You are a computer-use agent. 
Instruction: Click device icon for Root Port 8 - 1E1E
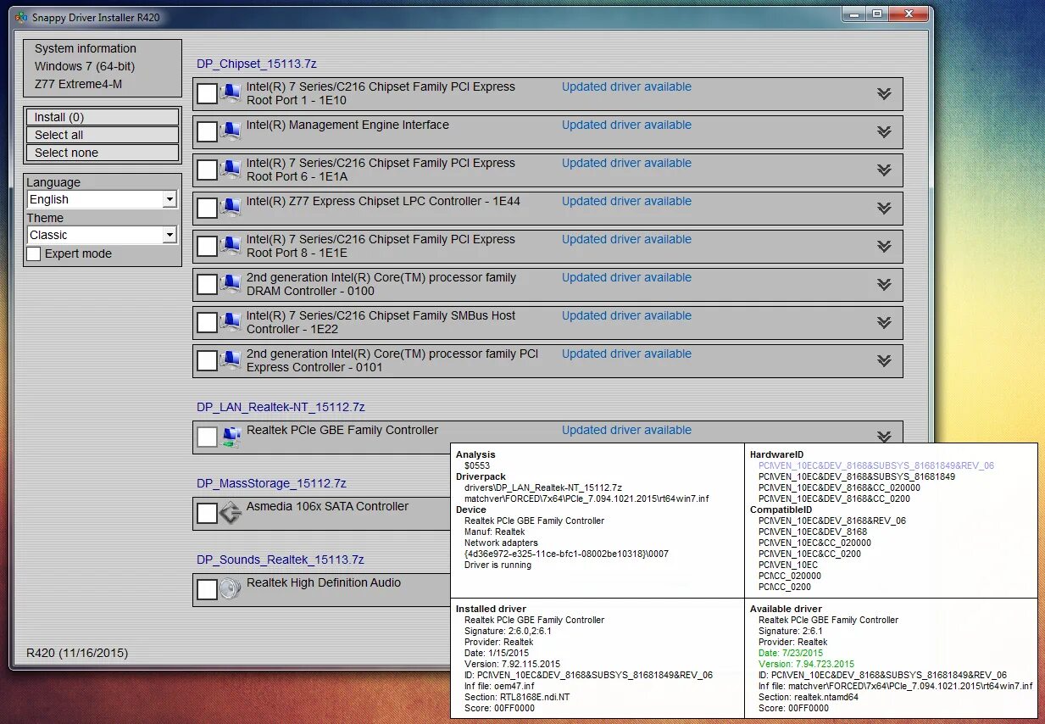click(231, 246)
